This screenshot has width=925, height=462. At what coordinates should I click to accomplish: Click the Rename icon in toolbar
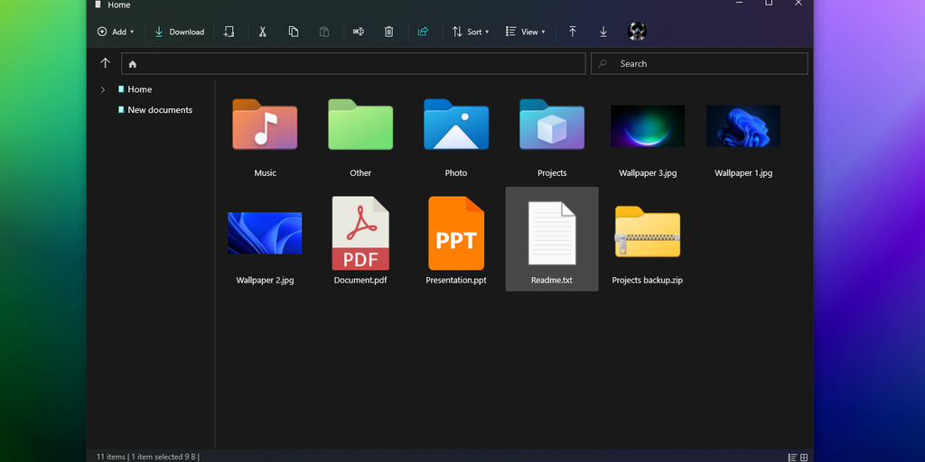pos(358,32)
